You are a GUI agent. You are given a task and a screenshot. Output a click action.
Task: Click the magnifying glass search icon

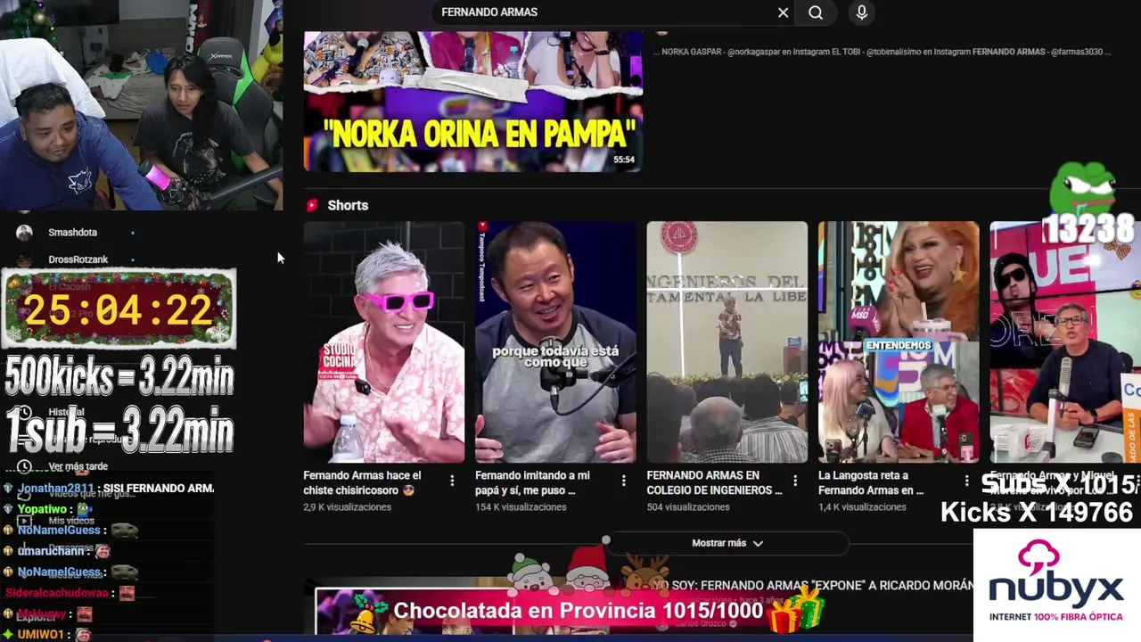(816, 12)
